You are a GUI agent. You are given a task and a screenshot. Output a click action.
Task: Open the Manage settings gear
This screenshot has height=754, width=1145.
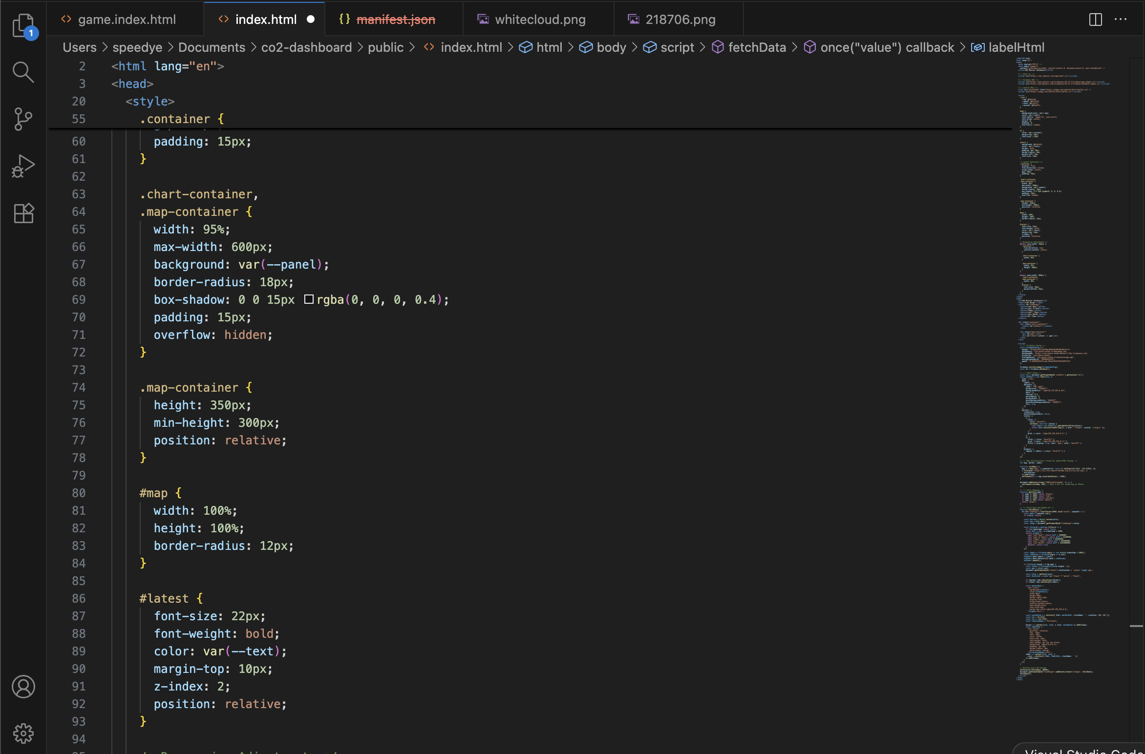[23, 733]
